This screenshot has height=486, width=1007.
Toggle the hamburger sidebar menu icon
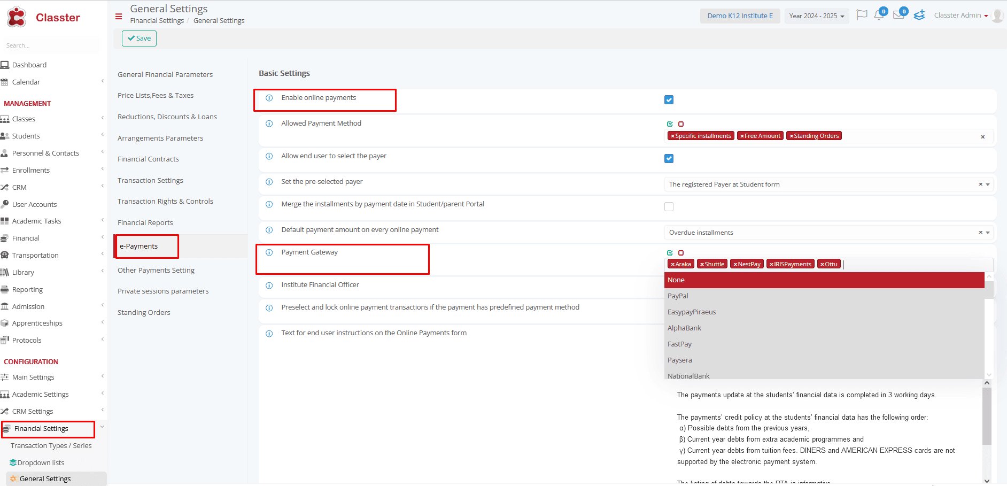[119, 17]
